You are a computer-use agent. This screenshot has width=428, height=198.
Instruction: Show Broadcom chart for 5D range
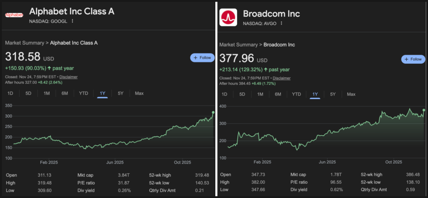tap(242, 94)
